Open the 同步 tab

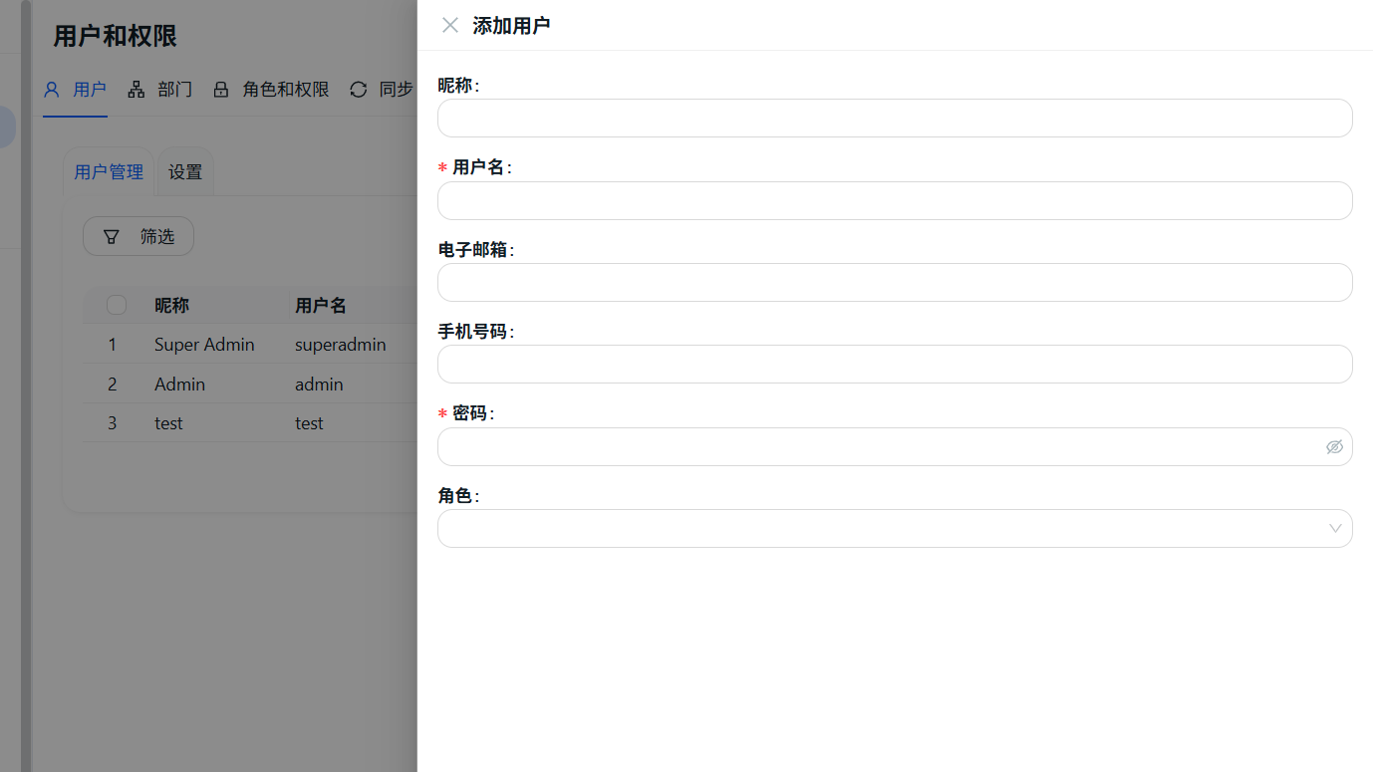point(382,90)
